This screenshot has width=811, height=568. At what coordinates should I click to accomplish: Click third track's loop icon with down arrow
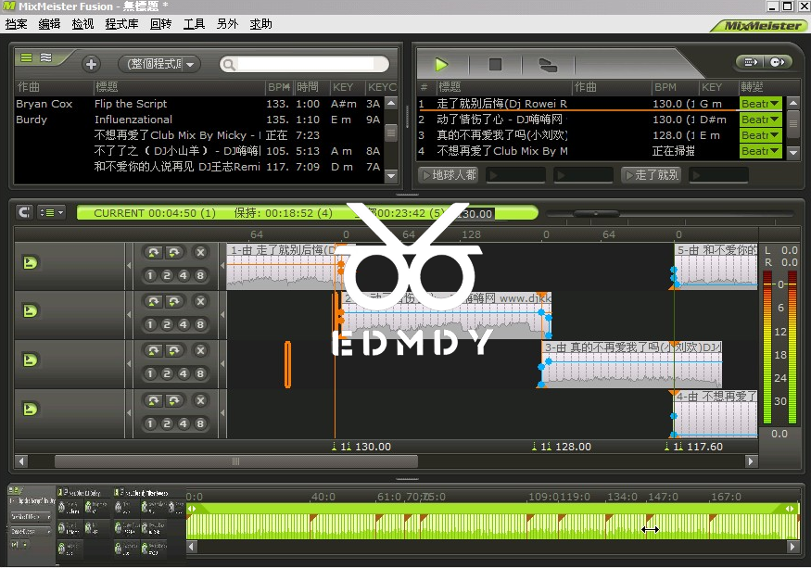click(x=174, y=351)
